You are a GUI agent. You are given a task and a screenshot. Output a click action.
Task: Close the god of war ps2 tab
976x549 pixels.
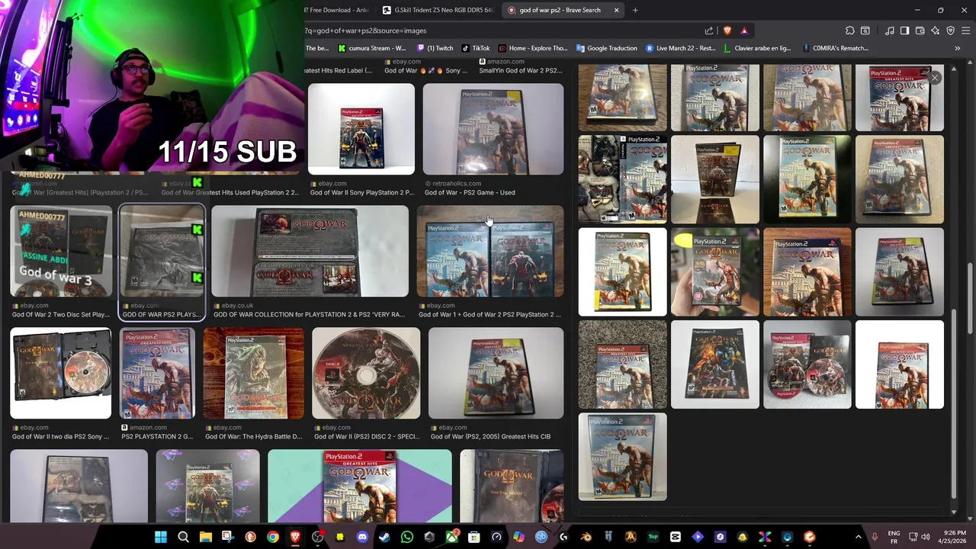coord(616,10)
